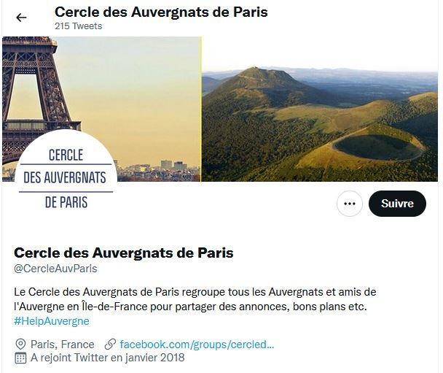Go back using the left arrow

[21, 18]
